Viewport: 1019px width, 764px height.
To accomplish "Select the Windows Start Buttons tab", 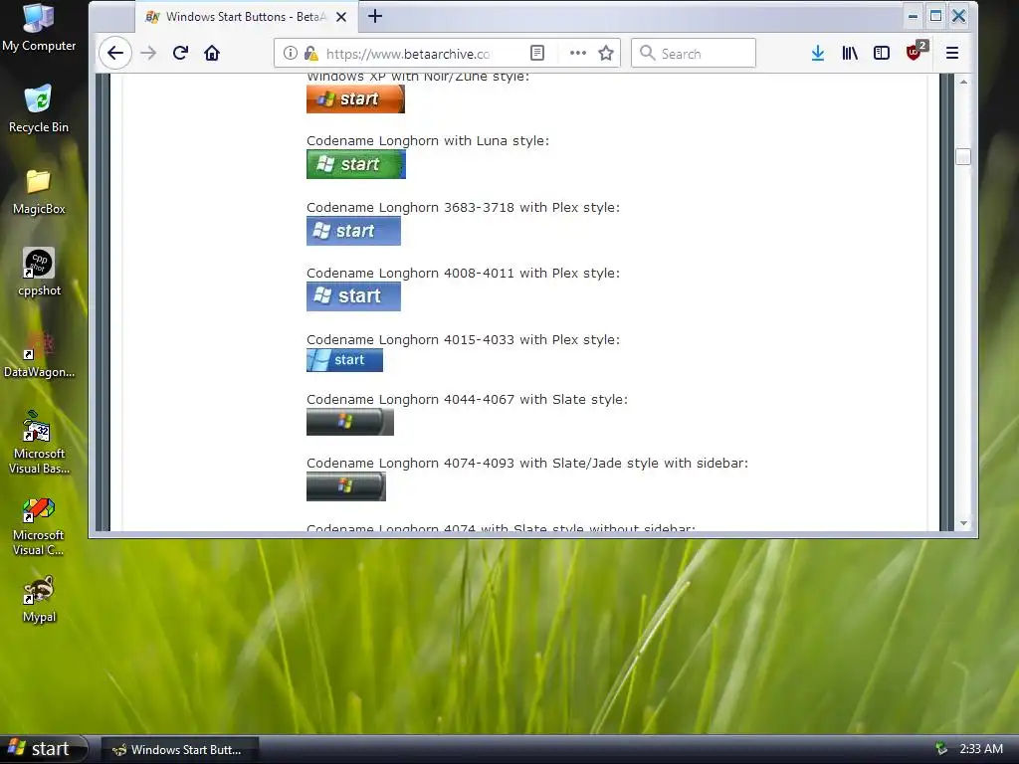I will pos(247,17).
